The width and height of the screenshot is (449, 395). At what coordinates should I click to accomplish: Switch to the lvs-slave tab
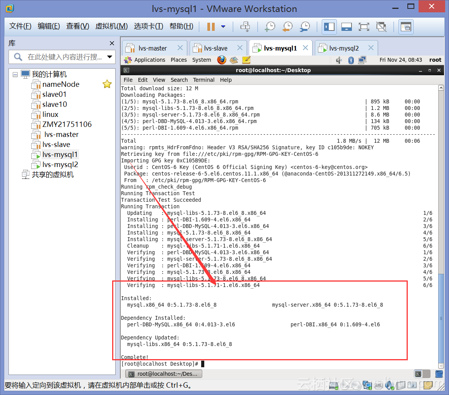pyautogui.click(x=215, y=48)
